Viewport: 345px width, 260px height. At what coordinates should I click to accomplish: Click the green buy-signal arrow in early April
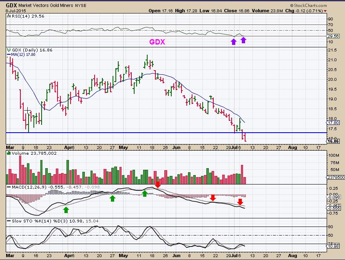pyautogui.click(x=66, y=209)
